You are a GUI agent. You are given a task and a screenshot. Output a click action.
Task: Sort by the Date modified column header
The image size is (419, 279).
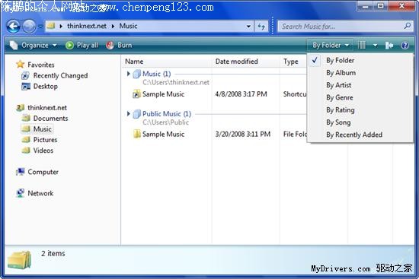(x=245, y=62)
